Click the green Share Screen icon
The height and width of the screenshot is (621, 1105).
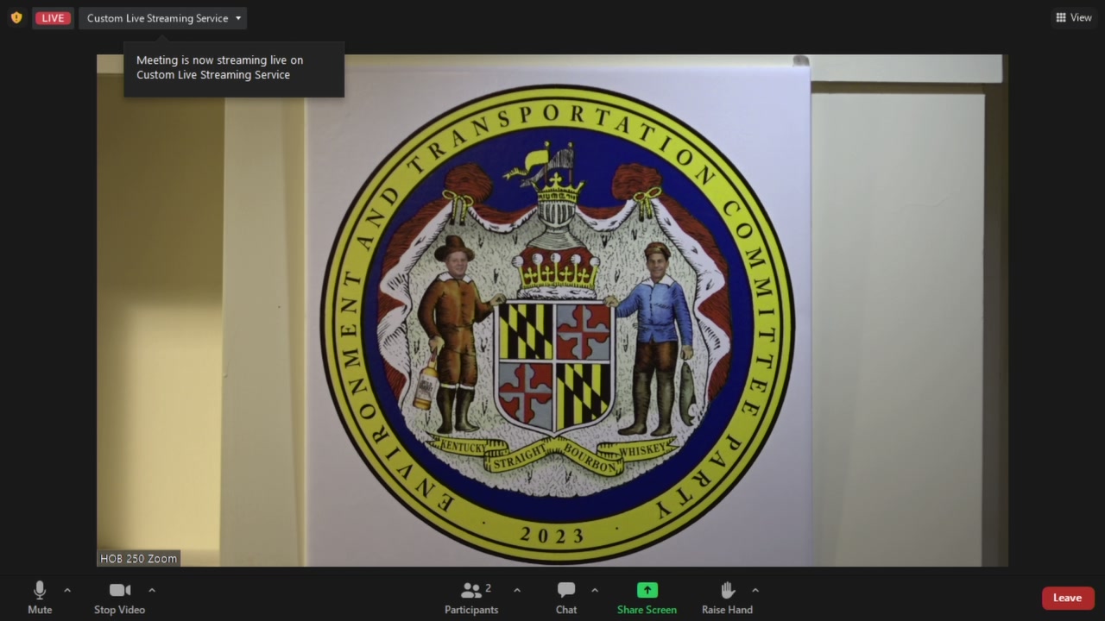pos(647,591)
